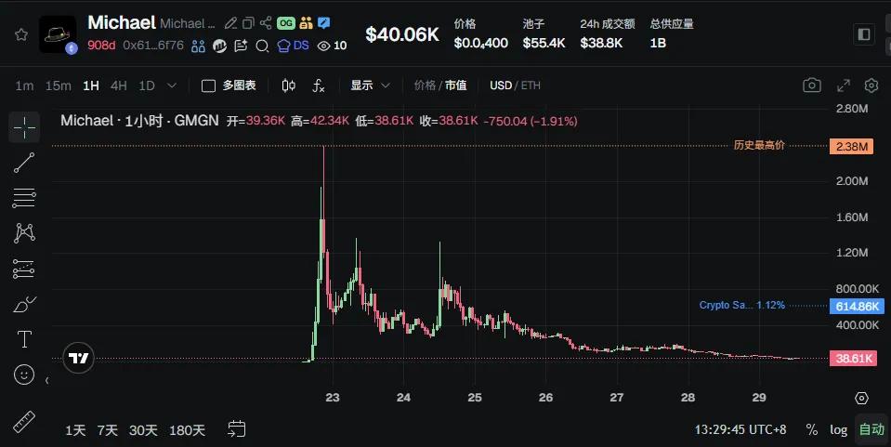Expand the 显示 display dropdown
This screenshot has width=891, height=447.
coord(370,85)
